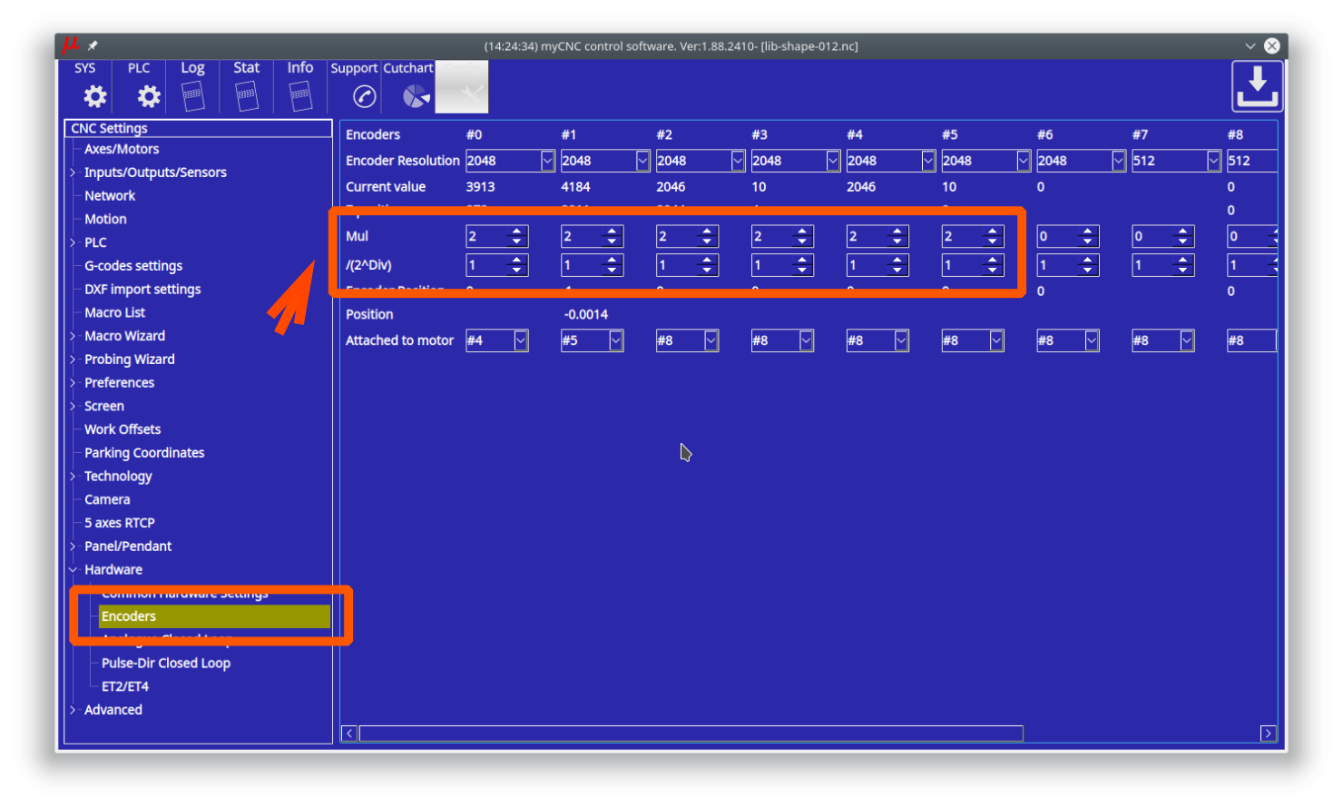Select Axes/Motors in settings tree
This screenshot has height=808, width=1343.
[122, 149]
